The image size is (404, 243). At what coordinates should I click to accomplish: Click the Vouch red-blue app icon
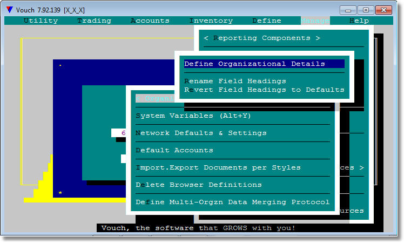click(x=10, y=10)
